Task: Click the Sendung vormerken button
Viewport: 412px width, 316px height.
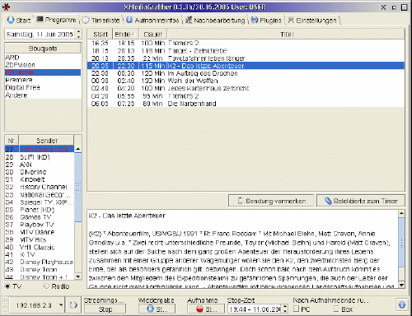Action: tap(271, 201)
